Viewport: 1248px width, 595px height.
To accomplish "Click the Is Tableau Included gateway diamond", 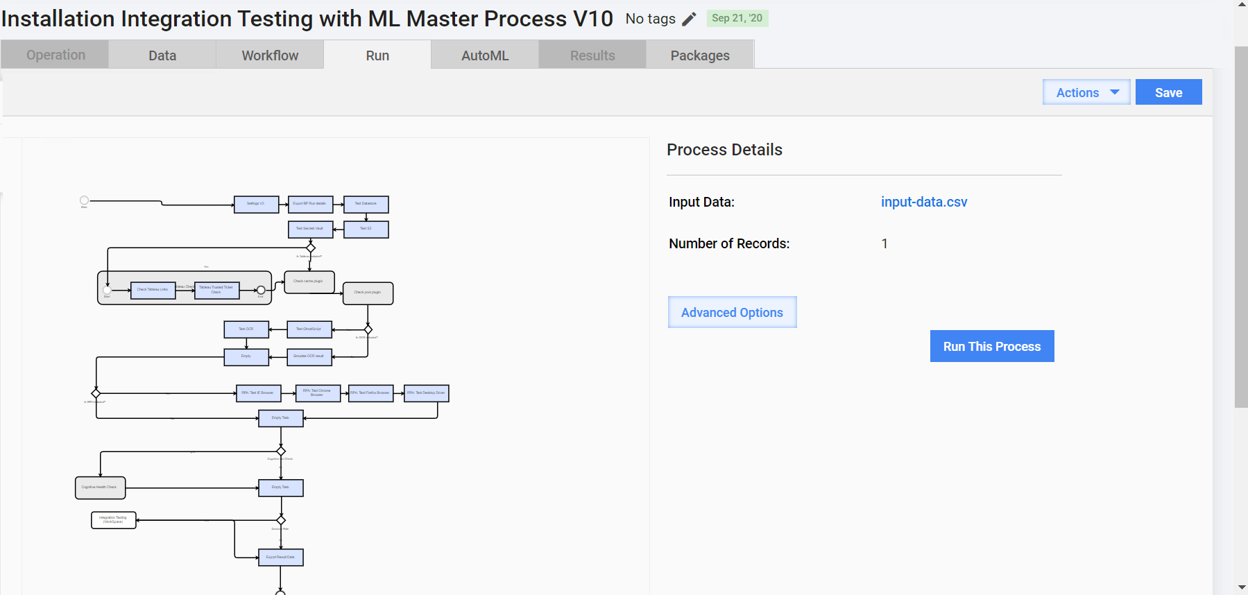I will pyautogui.click(x=311, y=248).
